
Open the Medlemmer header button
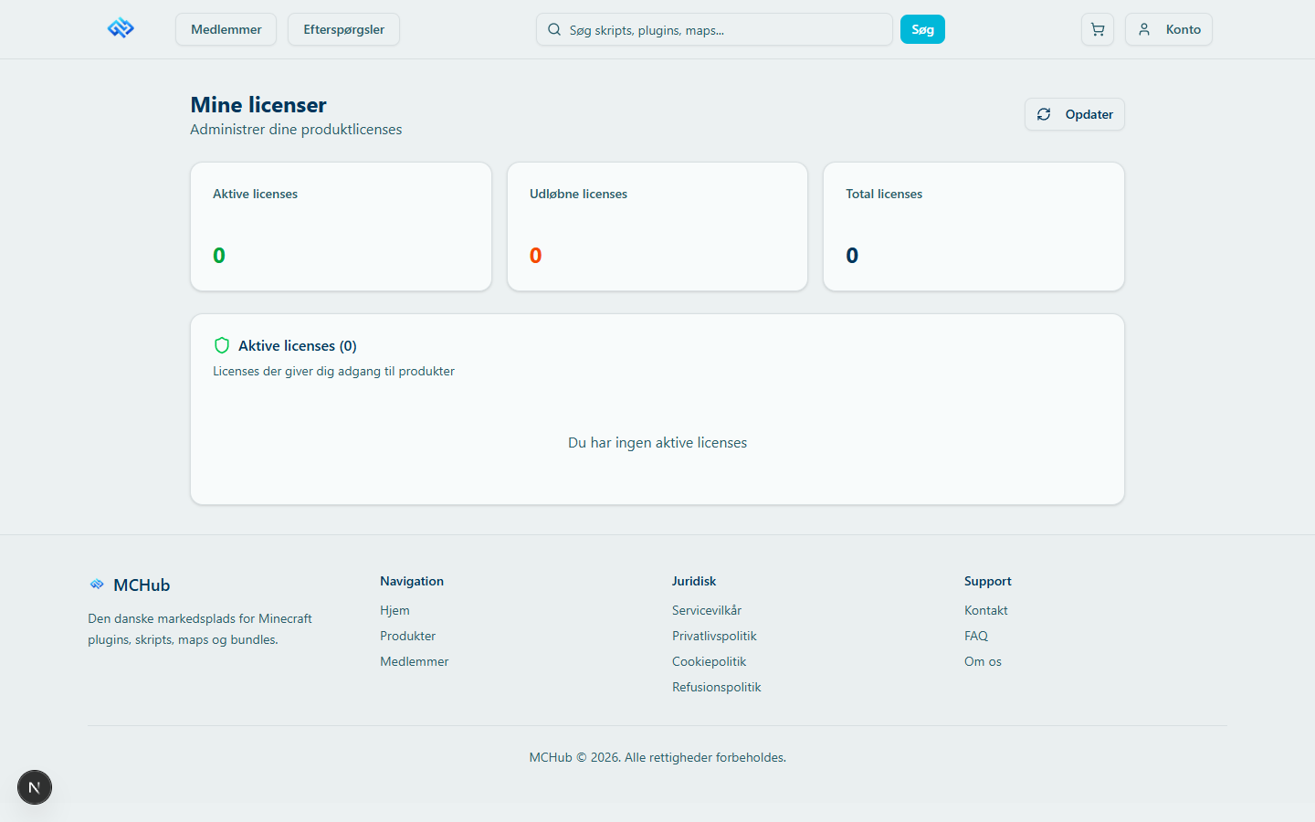point(226,29)
